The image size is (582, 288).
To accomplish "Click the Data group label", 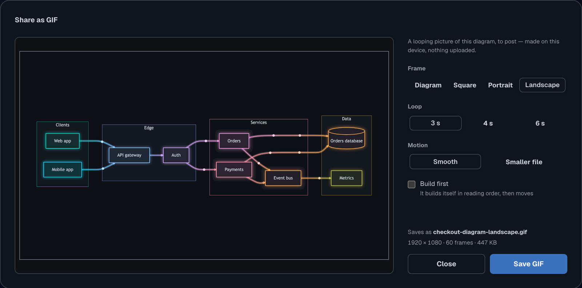I will click(x=346, y=119).
